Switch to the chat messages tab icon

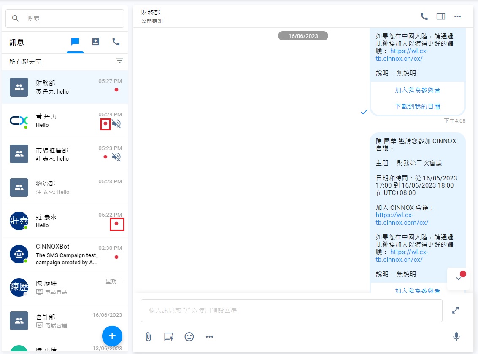(75, 41)
